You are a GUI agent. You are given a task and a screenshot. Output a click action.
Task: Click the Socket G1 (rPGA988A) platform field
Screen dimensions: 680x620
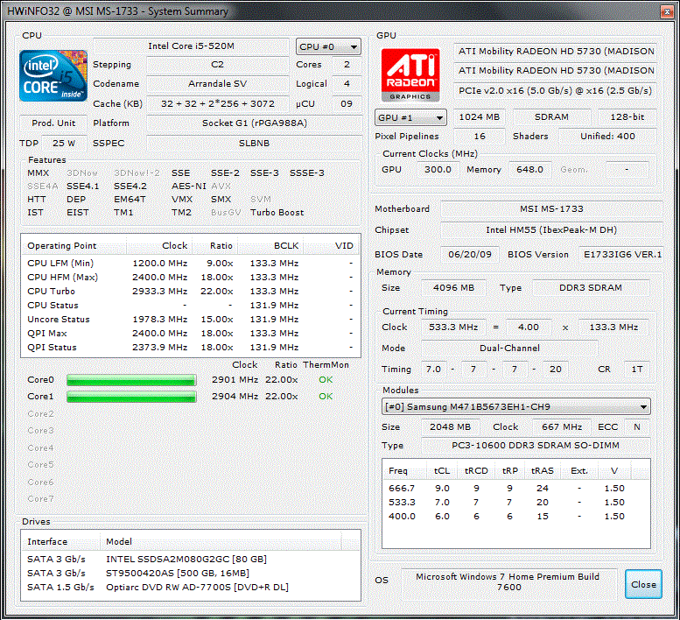(254, 123)
